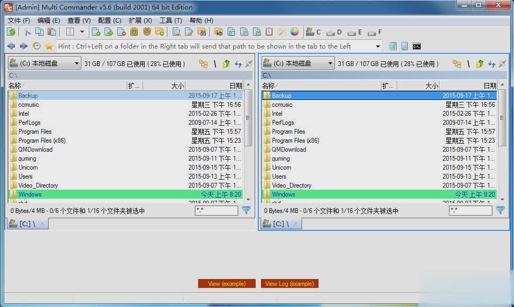Sort left panel by 大小 column
Viewport: 514px width, 307px height.
coord(164,86)
